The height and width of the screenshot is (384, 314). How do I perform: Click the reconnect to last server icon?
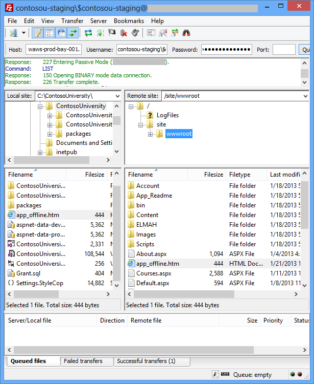point(135,33)
